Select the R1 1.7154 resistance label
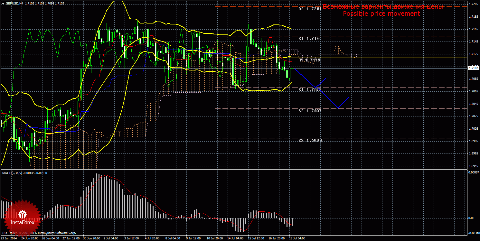Image resolution: width=480 pixels, height=241 pixels. coord(310,38)
